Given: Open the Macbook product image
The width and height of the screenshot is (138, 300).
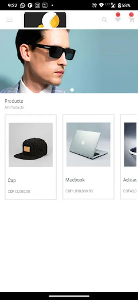Looking at the screenshot, I should point(88,144).
